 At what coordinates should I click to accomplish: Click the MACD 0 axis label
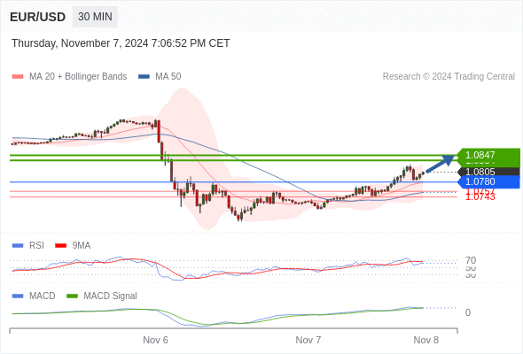[468, 312]
